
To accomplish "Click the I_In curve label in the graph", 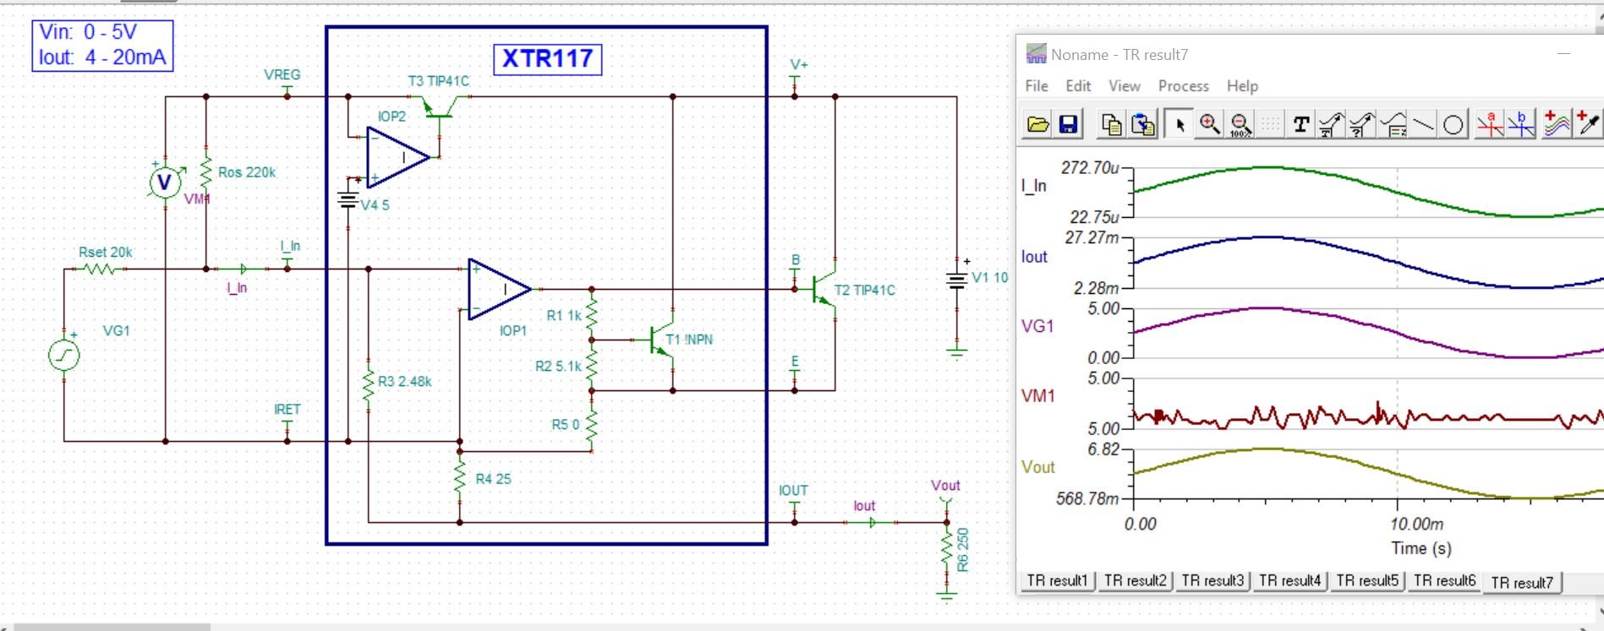I will [1034, 186].
